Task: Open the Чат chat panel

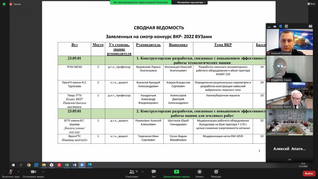Action: pos(154,174)
